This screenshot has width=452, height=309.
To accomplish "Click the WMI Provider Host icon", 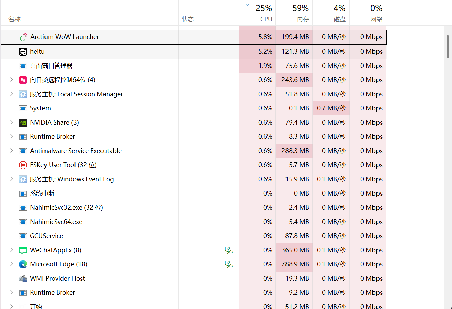I will point(23,279).
